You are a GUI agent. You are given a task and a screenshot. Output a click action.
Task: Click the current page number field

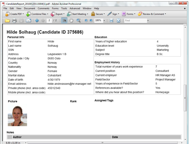tap(49, 20)
